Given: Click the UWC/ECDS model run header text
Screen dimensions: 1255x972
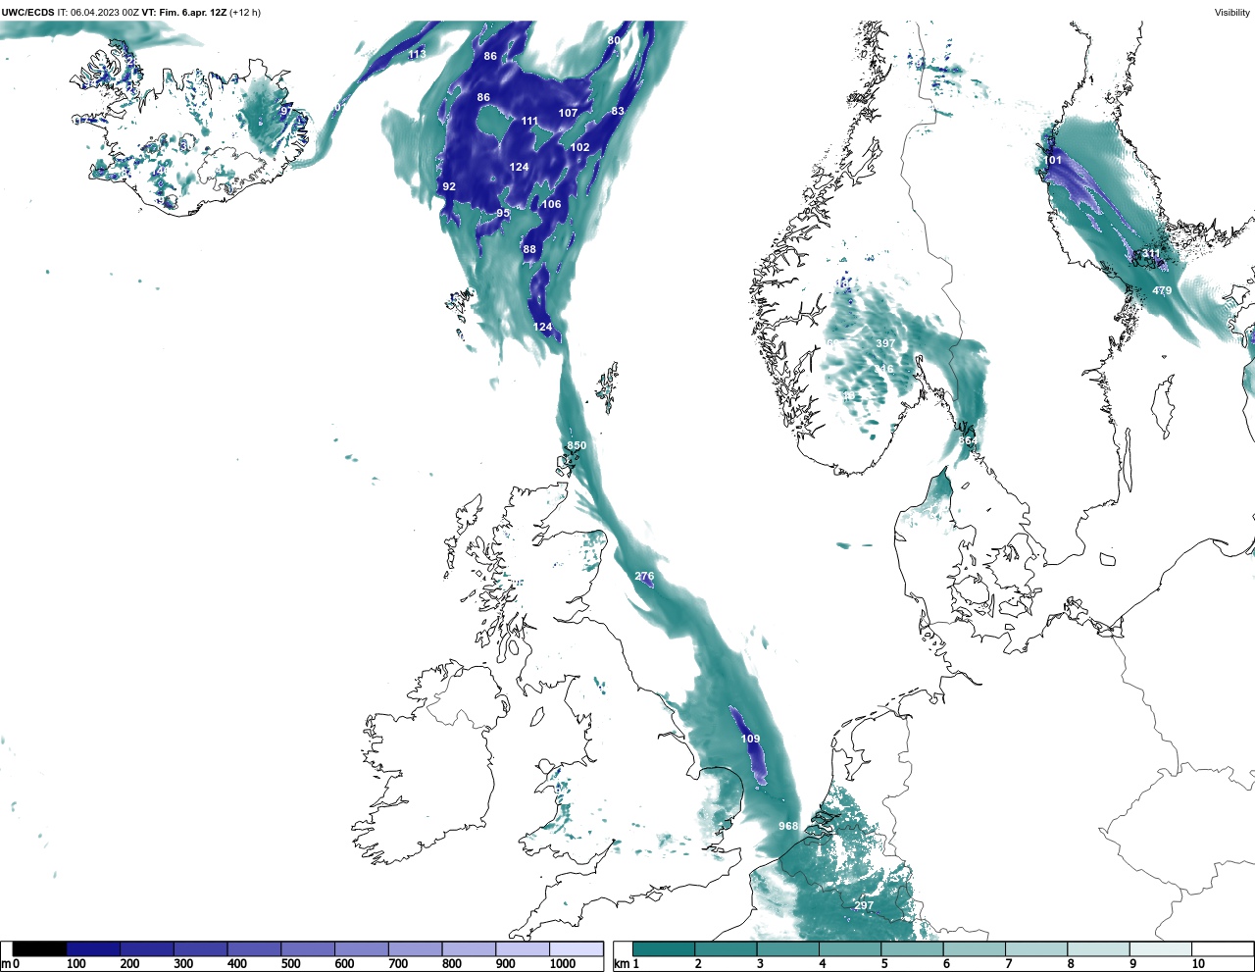Looking at the screenshot, I should click(70, 13).
